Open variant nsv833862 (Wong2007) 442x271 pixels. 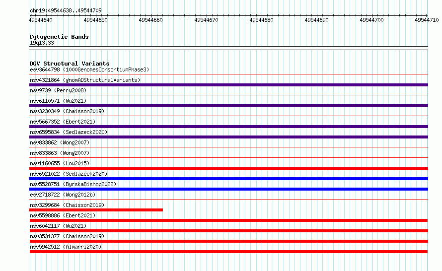click(x=60, y=142)
